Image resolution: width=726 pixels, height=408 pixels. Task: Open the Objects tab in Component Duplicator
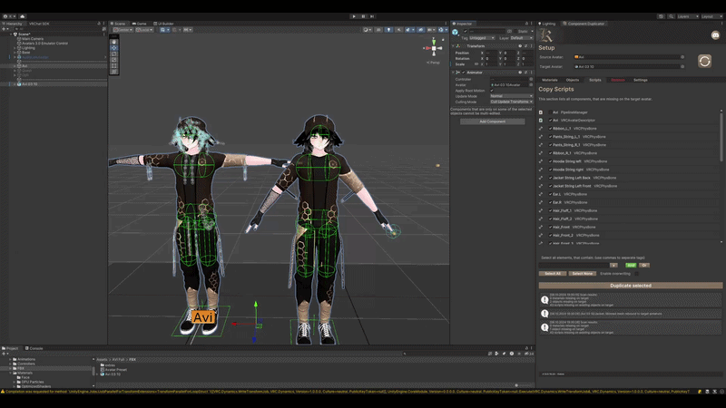[x=573, y=80]
